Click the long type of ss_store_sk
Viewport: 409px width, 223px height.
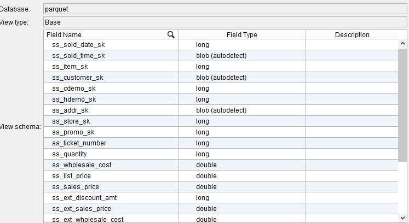click(203, 121)
